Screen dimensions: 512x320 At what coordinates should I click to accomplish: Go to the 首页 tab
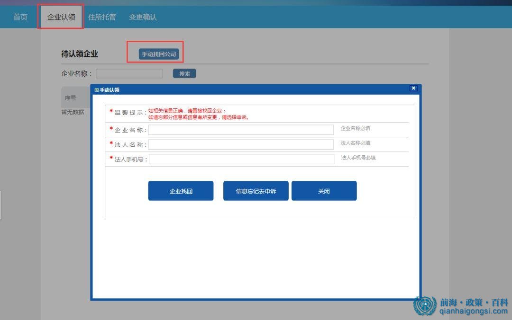click(20, 16)
